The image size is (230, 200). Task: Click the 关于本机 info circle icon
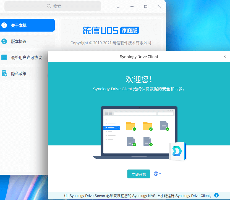coord(4,25)
